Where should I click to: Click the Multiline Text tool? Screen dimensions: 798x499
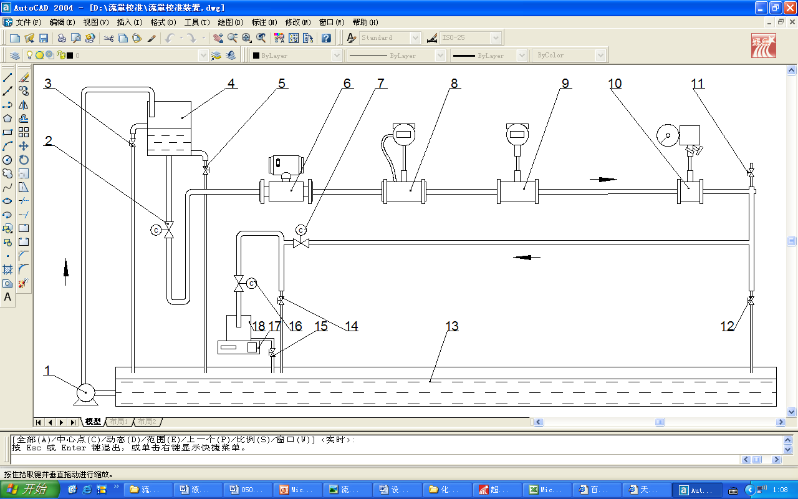point(8,297)
